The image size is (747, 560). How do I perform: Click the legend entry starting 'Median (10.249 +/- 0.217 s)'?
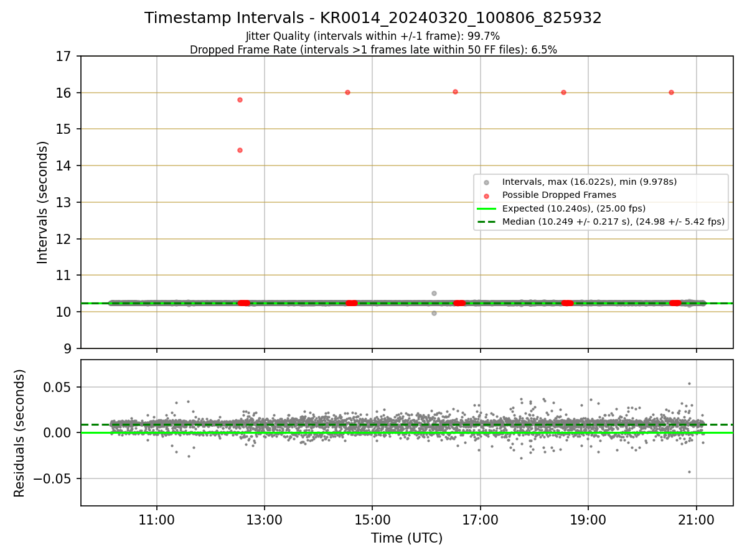click(x=613, y=222)
